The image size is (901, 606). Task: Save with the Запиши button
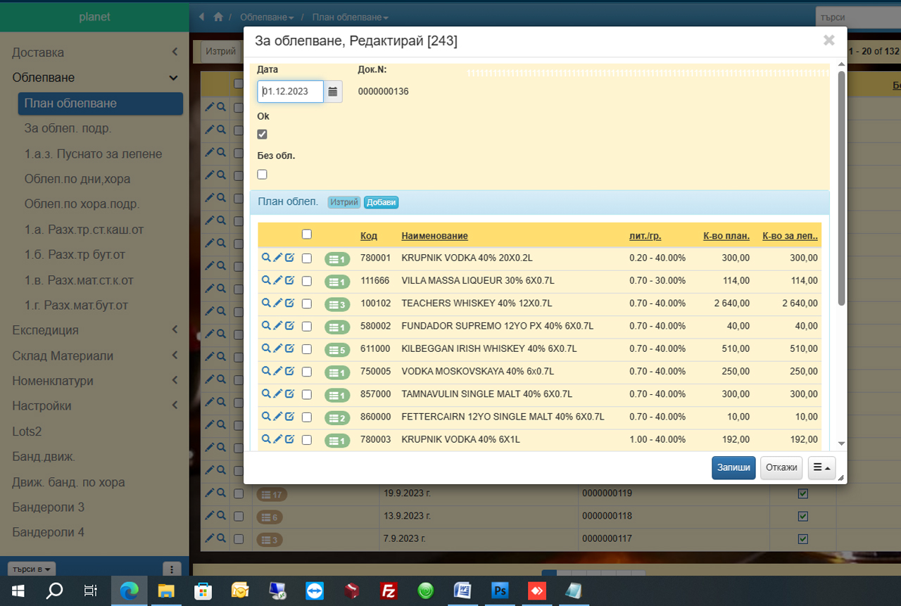point(733,467)
